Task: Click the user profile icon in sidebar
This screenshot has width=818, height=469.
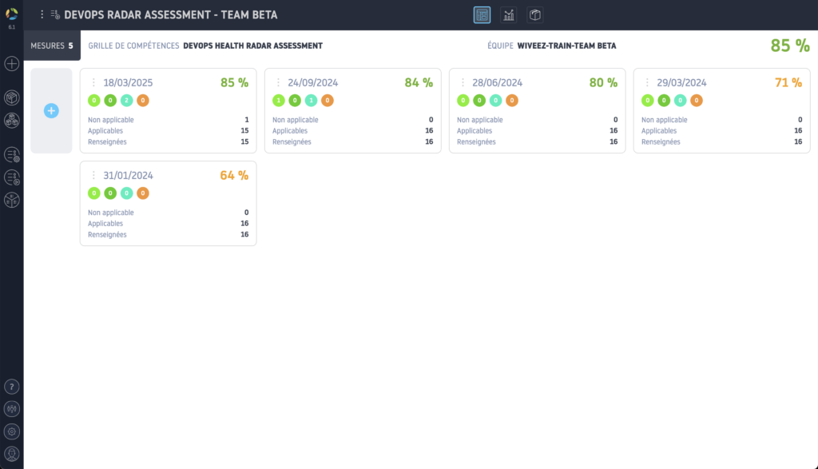Action: 12,454
